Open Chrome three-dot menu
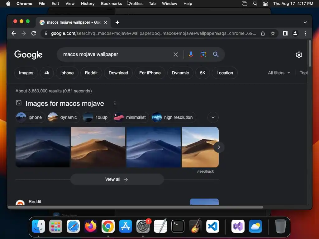 click(305, 33)
